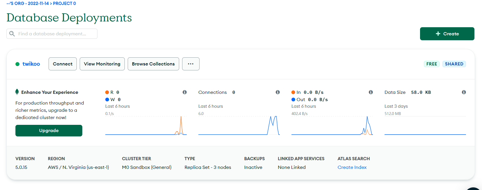
Task: Click backups status Inactive
Action: [253, 167]
